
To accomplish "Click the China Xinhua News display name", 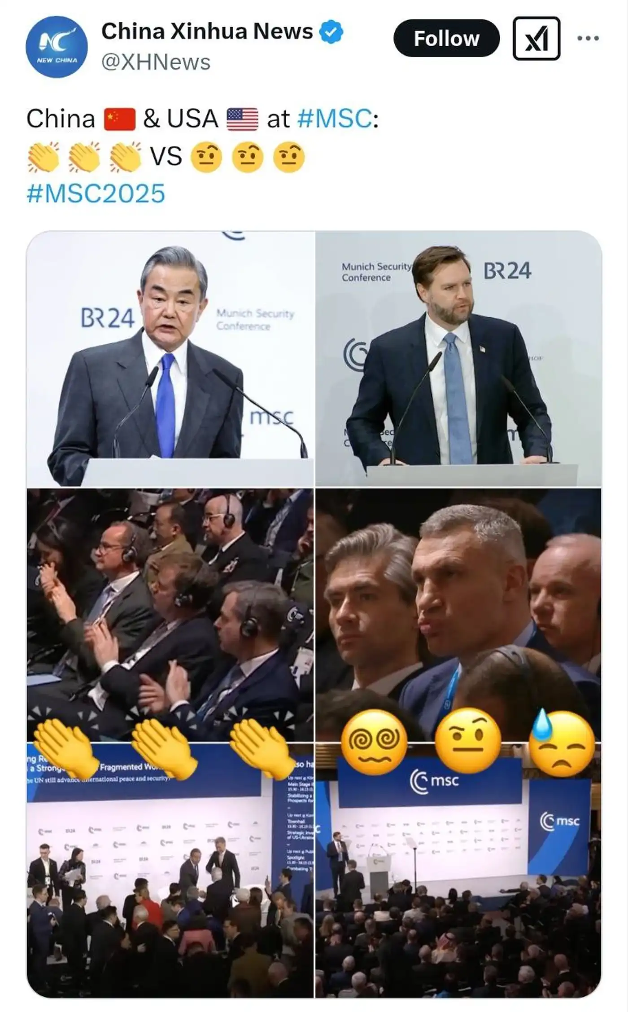I will pos(207,31).
